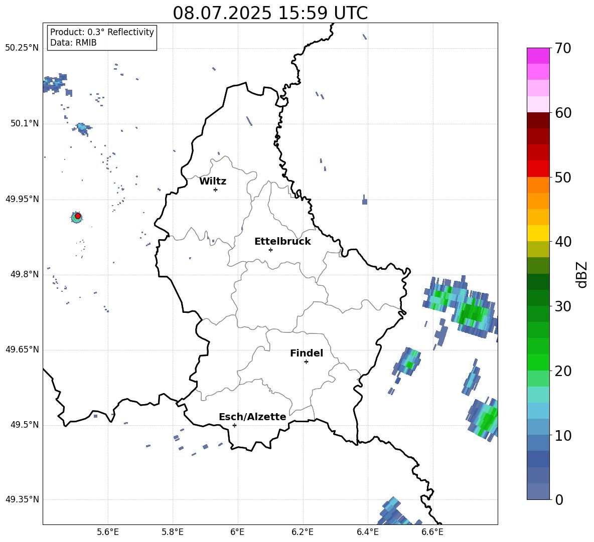Image resolution: width=594 pixels, height=542 pixels.
Task: Click the 49.35°N latitude tick label
Action: [22, 499]
